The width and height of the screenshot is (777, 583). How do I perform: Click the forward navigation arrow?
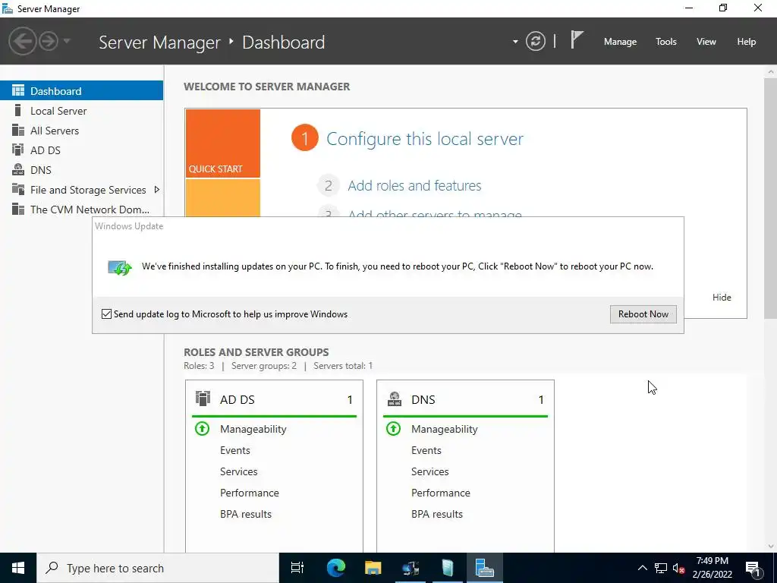click(x=49, y=41)
